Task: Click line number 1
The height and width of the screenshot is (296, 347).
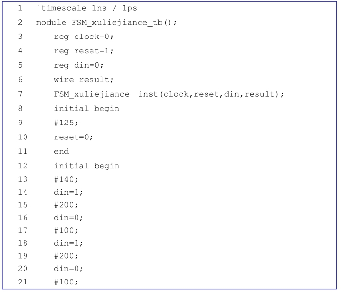Action: (21, 9)
